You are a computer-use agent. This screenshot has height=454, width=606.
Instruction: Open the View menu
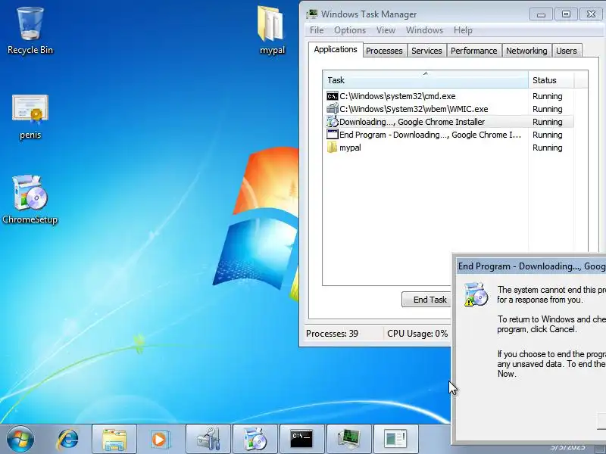pos(386,30)
